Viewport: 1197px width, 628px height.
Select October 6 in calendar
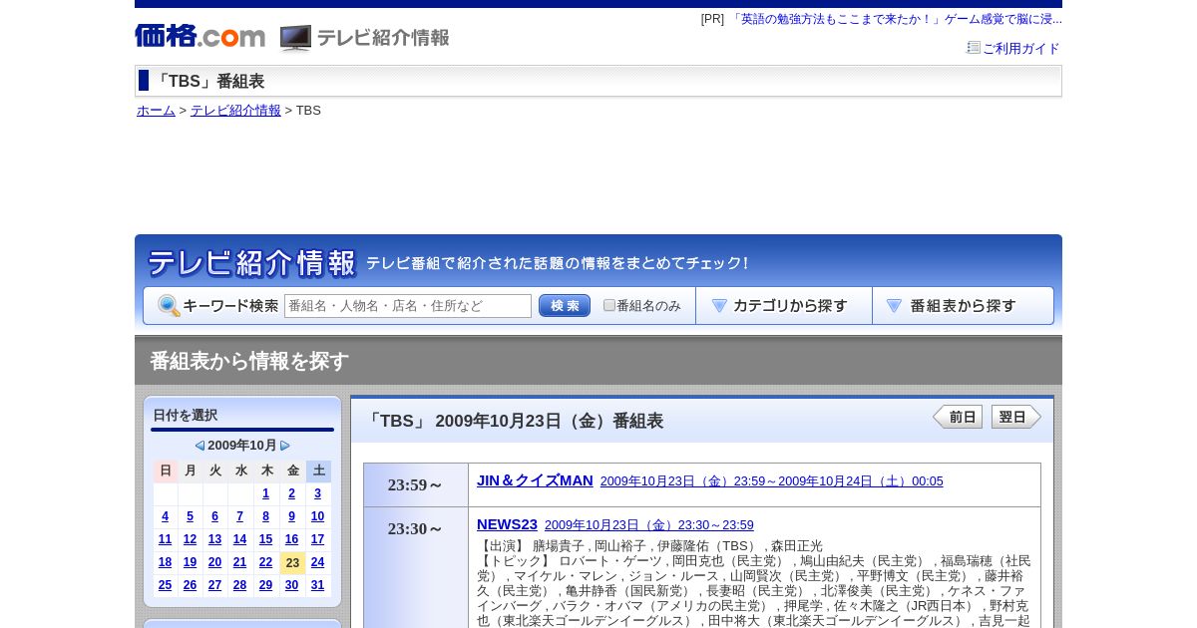pyautogui.click(x=214, y=516)
